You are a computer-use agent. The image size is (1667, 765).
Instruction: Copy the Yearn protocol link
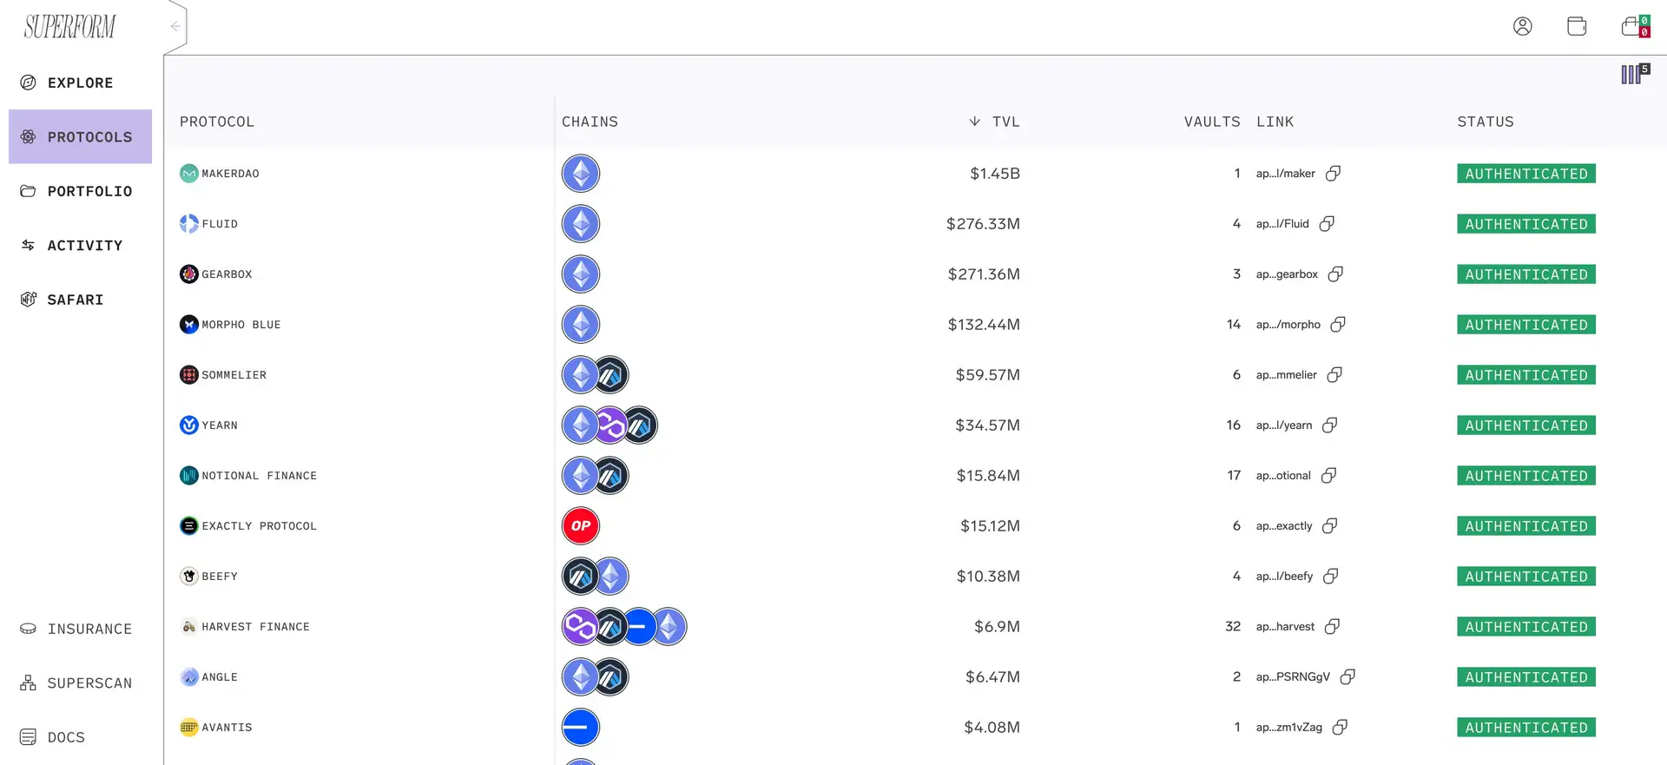click(1329, 425)
